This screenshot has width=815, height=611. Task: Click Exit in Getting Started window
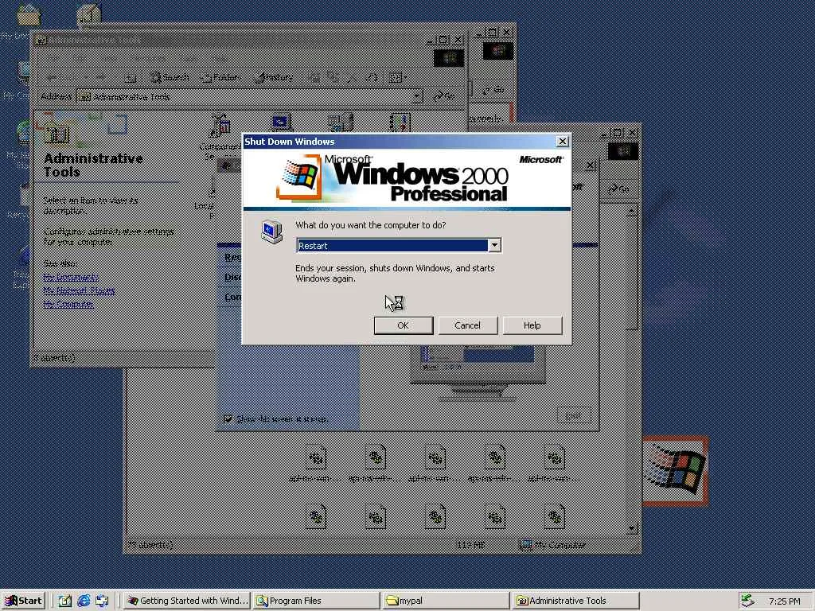(x=574, y=415)
